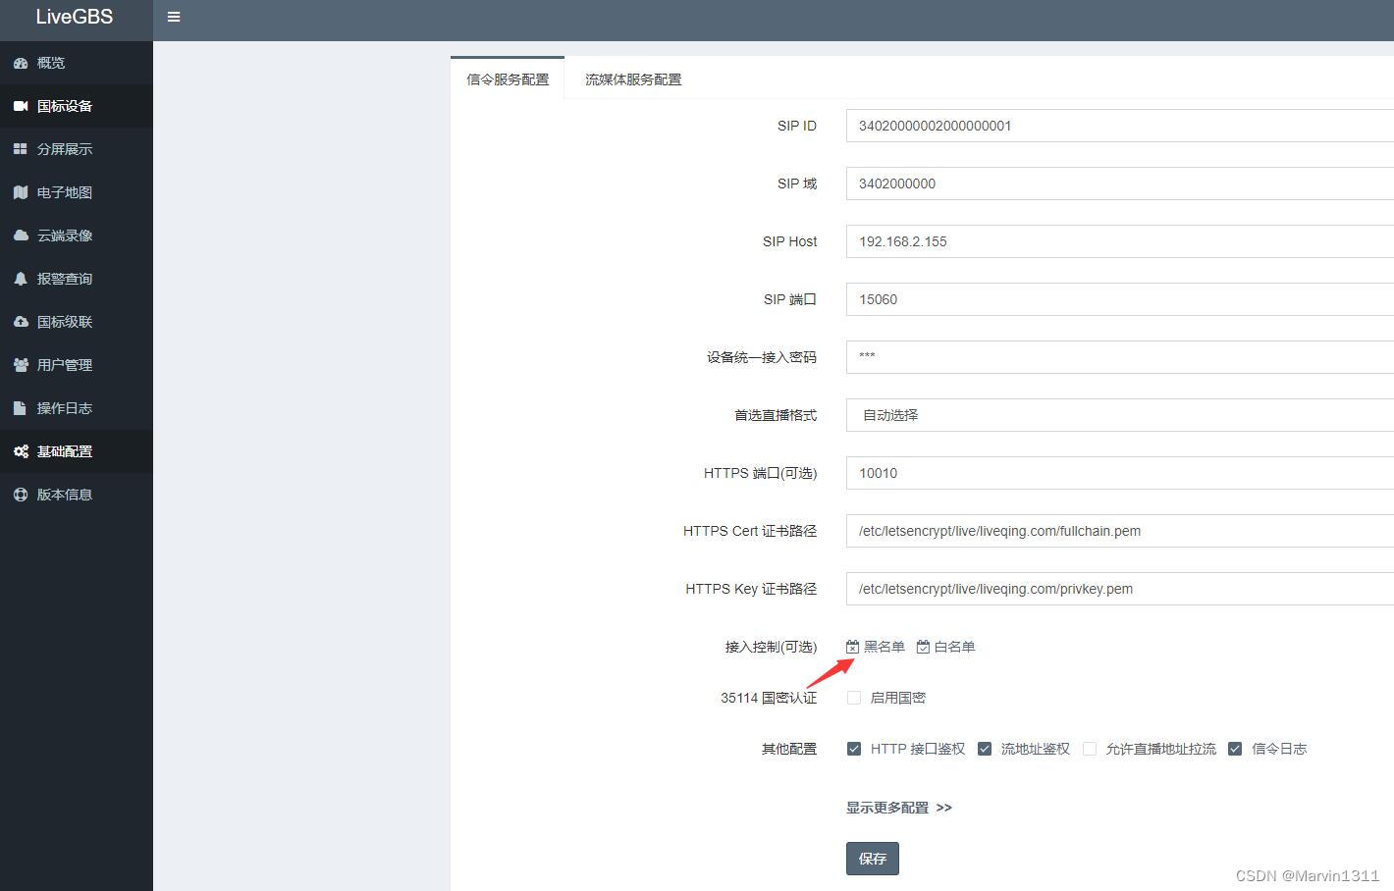Click the users icon beside 用户管理
Viewport: 1394px width, 891px height.
point(21,365)
